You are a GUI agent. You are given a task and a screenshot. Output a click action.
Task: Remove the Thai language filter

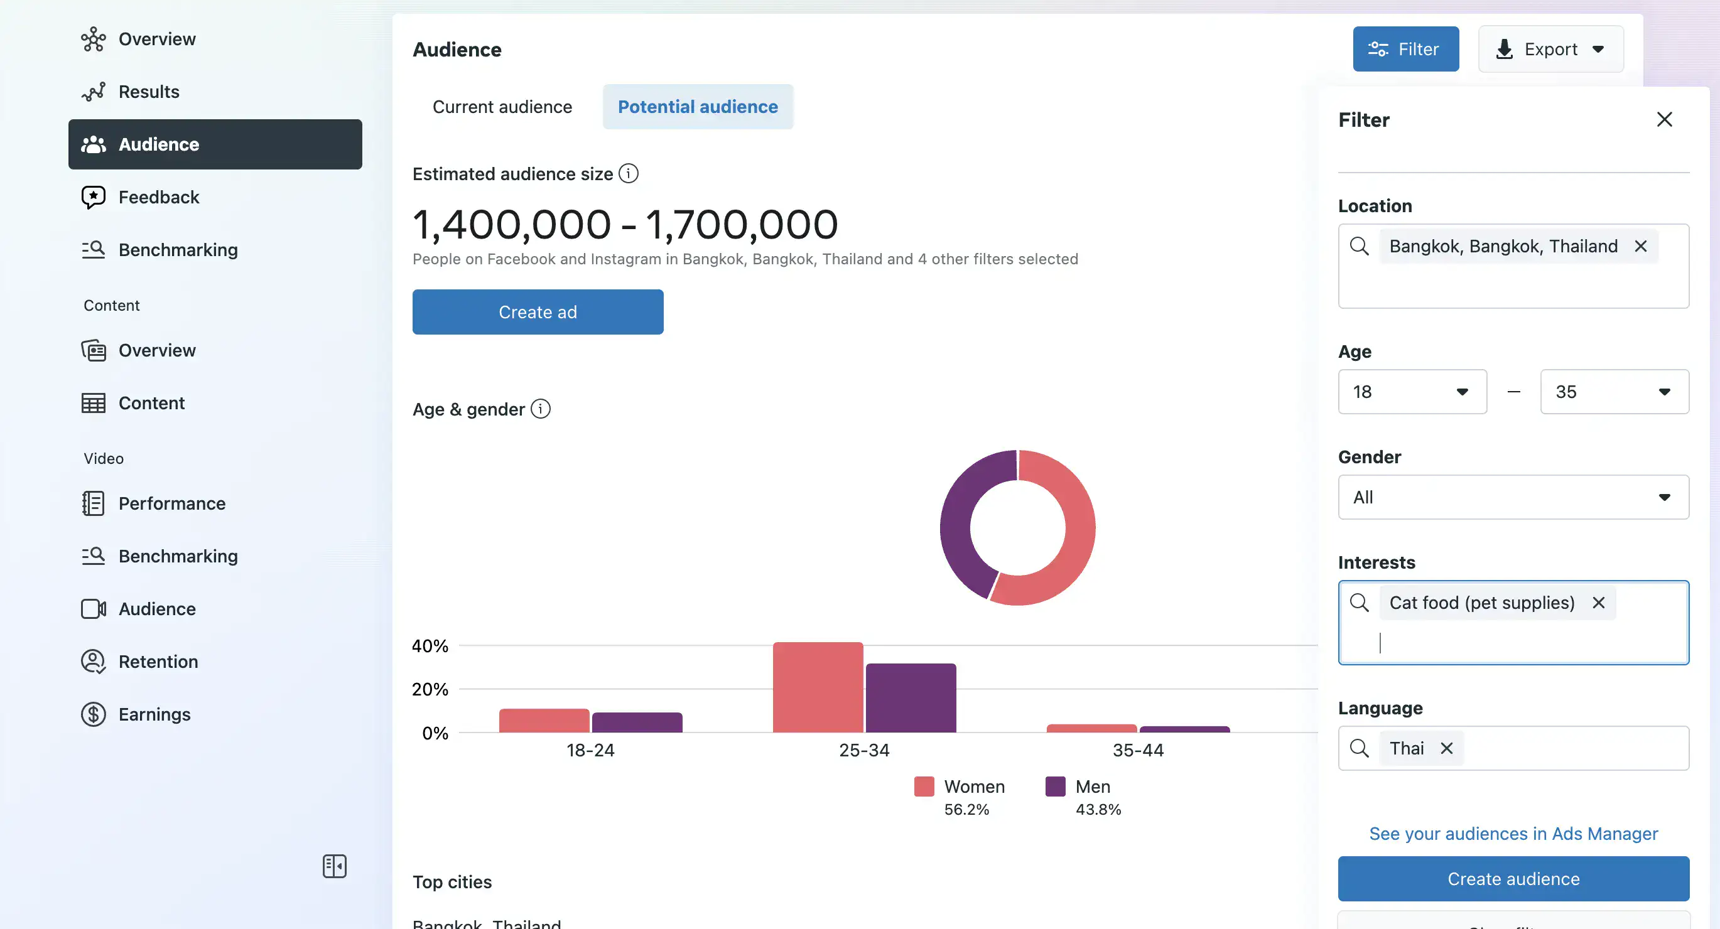pyautogui.click(x=1447, y=748)
